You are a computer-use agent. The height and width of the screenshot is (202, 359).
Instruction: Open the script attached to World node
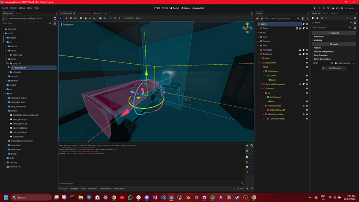(x=304, y=24)
